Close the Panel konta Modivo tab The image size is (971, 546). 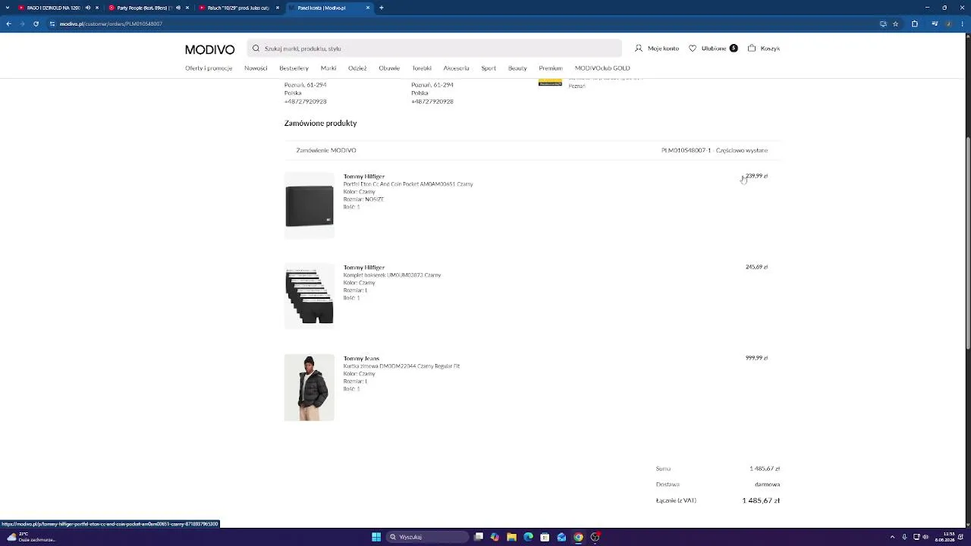point(368,8)
